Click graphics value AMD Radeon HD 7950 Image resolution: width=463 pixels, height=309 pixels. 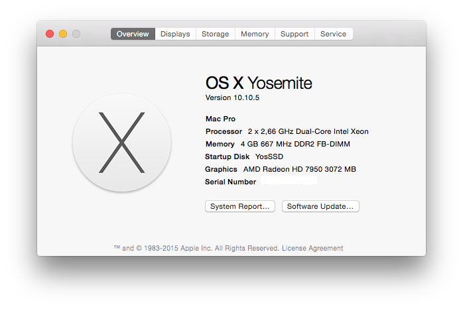tap(299, 169)
